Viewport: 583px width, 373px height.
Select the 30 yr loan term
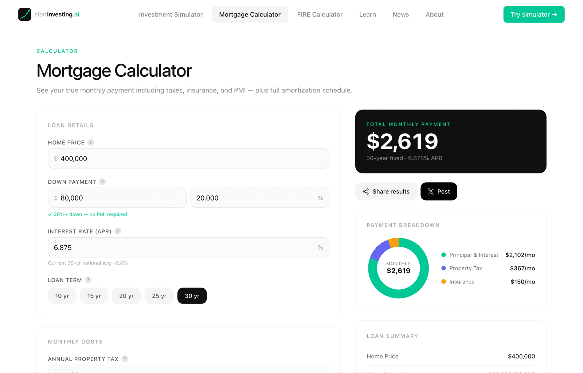coord(192,296)
